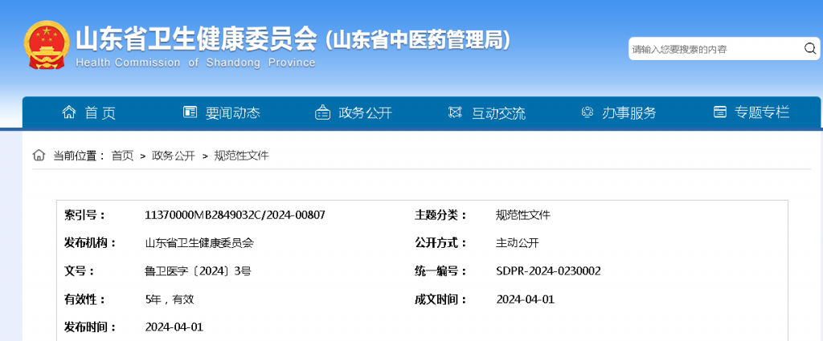The height and width of the screenshot is (341, 823).
Task: Follow the 政务公开 breadcrumb link
Action: click(174, 156)
